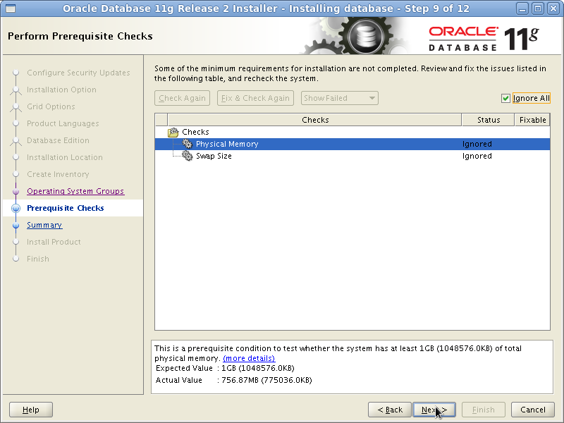
Task: Click the Product Languages step
Action: point(63,123)
